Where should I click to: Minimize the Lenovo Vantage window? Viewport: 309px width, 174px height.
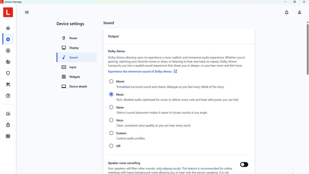point(285,2)
